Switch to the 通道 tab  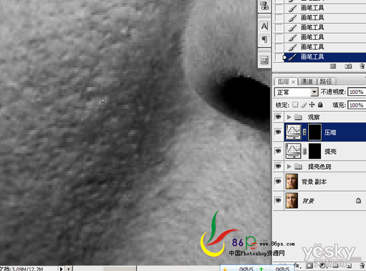307,81
